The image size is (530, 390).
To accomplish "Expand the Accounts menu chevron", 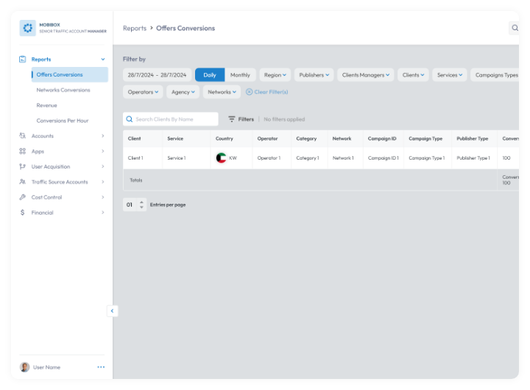I will click(x=103, y=136).
